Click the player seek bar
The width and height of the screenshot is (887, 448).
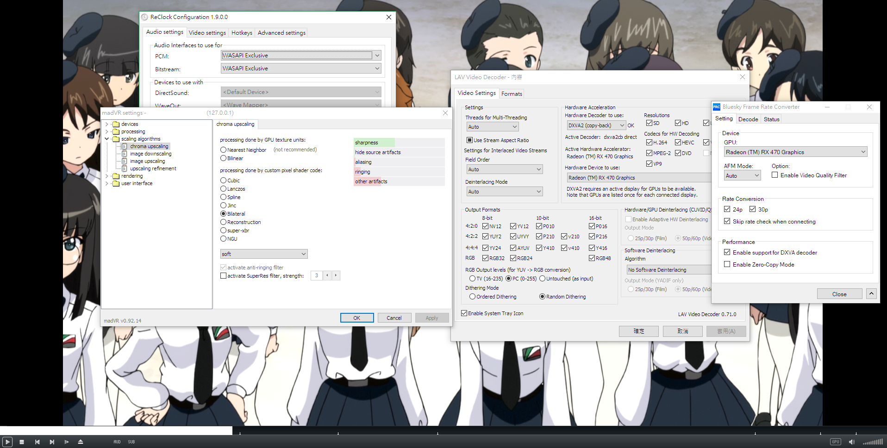click(443, 430)
